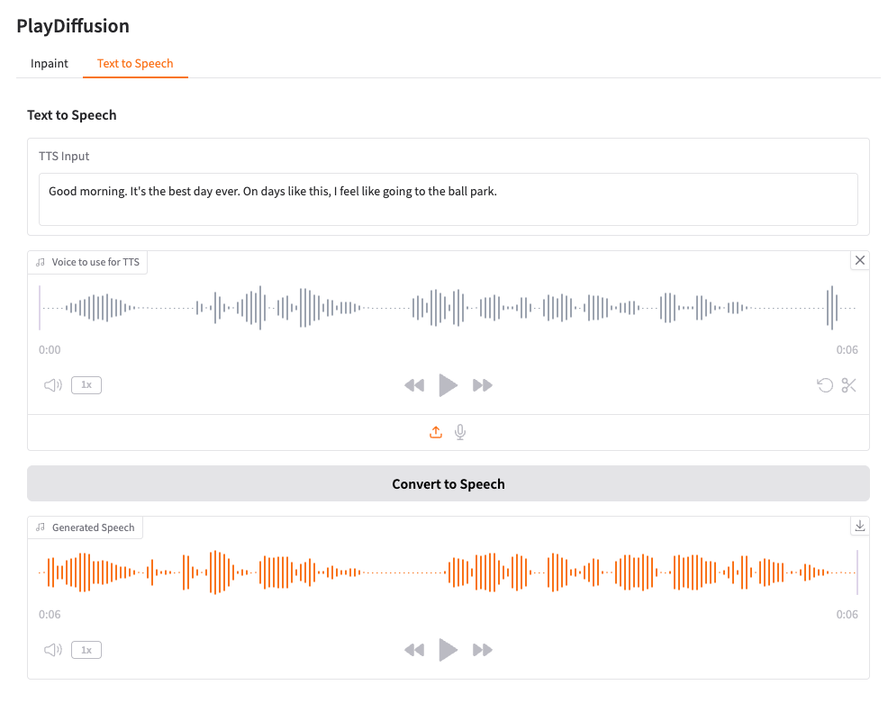
Task: Play the Generated Speech audio
Action: click(x=448, y=650)
